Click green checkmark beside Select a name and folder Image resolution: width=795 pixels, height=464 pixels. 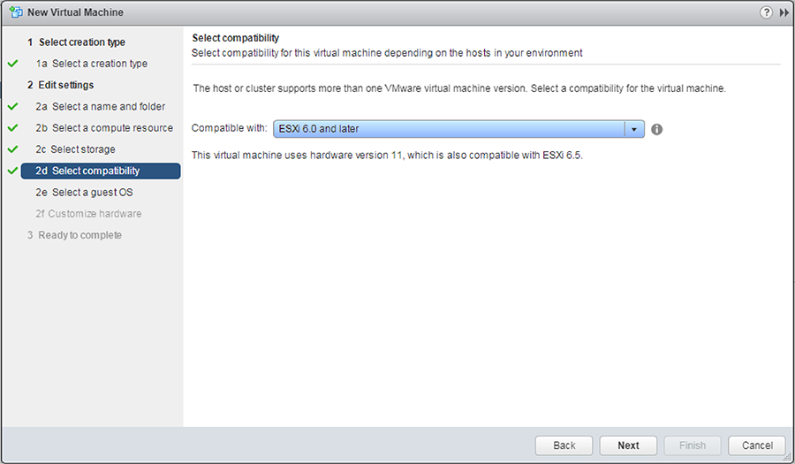coord(13,106)
